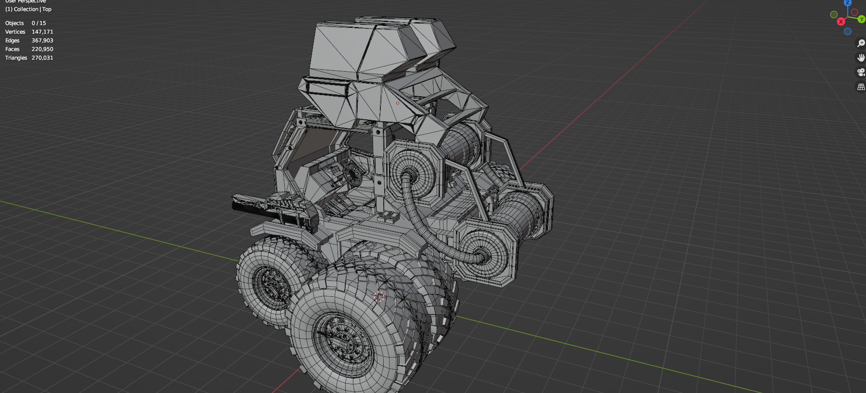This screenshot has width=866, height=393.
Task: Click the dark green negative Y gizmo circle
Action: [x=834, y=14]
